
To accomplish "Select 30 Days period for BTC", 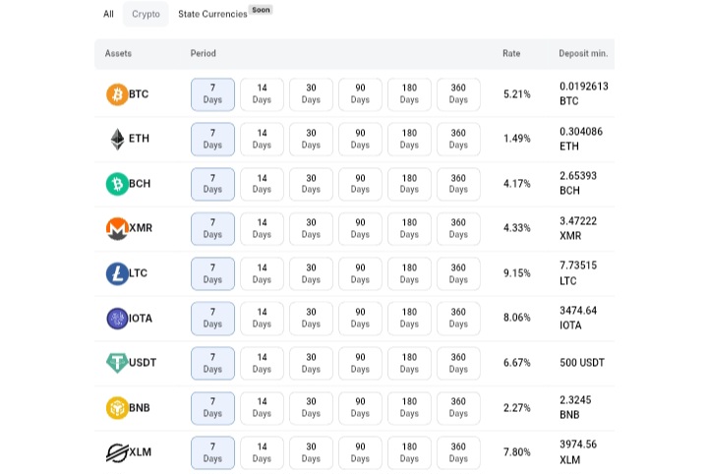I will (311, 94).
